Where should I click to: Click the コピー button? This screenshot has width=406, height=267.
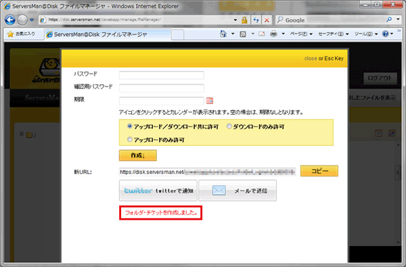(x=319, y=171)
